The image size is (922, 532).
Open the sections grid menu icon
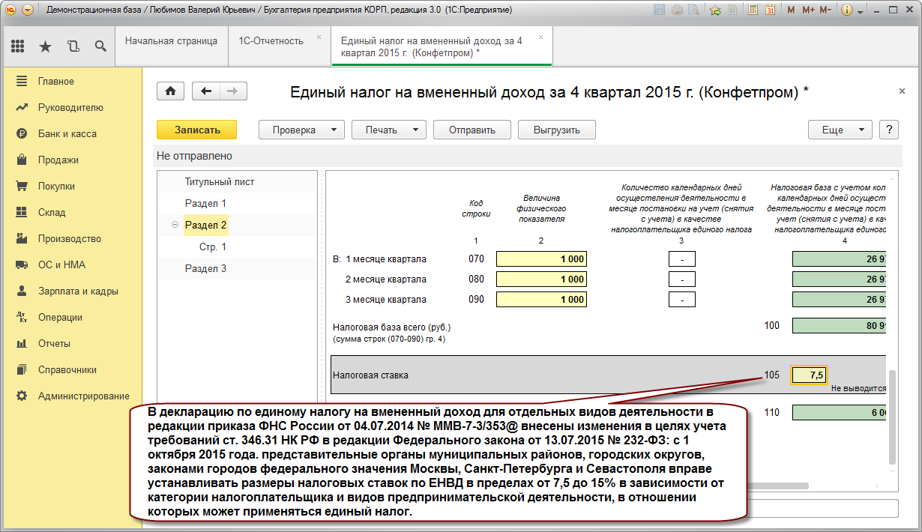click(x=18, y=46)
